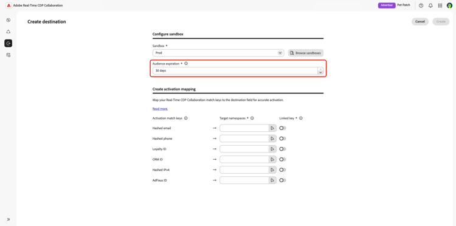Open the Sandbox dropdown showing Prod

click(x=218, y=53)
